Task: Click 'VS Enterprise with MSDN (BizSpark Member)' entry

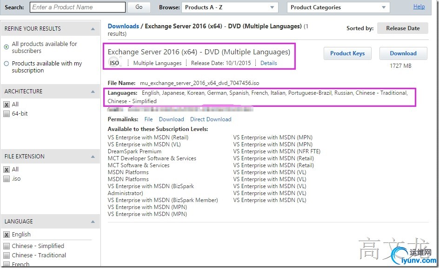Action: point(163,200)
